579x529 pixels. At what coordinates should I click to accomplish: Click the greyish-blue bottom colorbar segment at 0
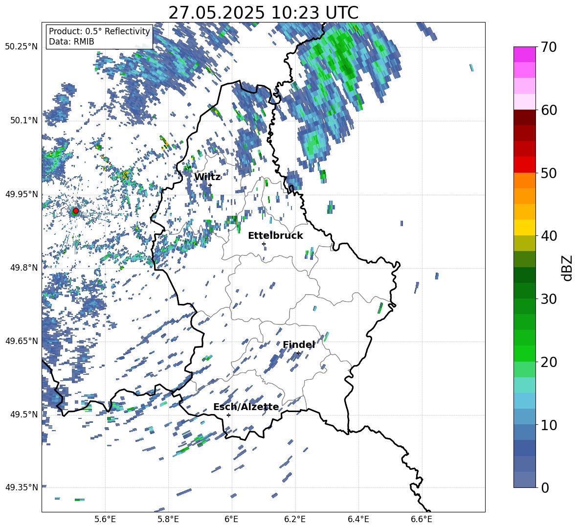tap(524, 479)
